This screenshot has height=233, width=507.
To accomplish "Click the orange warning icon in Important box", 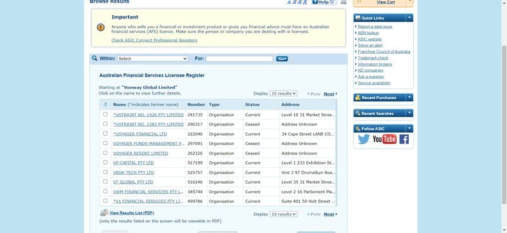I will [101, 27].
